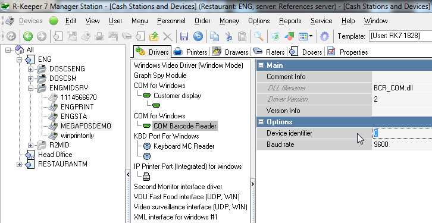Select the ENGPRINT station

(x=77, y=107)
